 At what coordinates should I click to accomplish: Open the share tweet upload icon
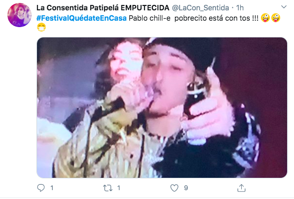point(241,188)
